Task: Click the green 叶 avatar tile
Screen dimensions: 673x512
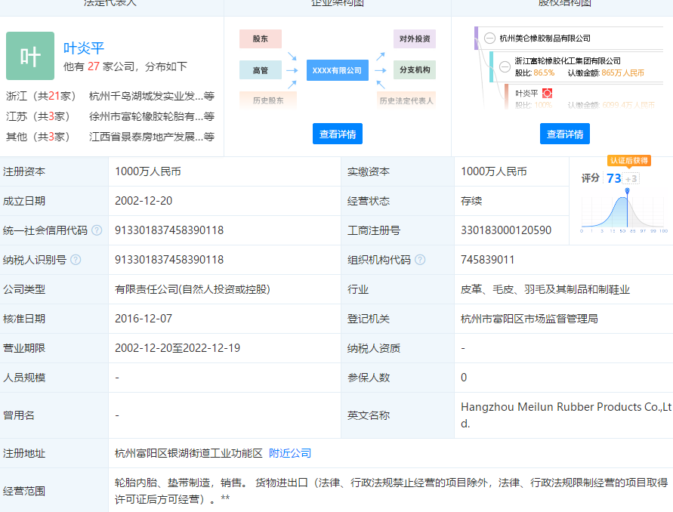Action: point(30,56)
